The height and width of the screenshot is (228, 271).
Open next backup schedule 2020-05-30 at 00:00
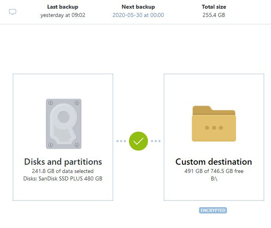[x=138, y=15]
